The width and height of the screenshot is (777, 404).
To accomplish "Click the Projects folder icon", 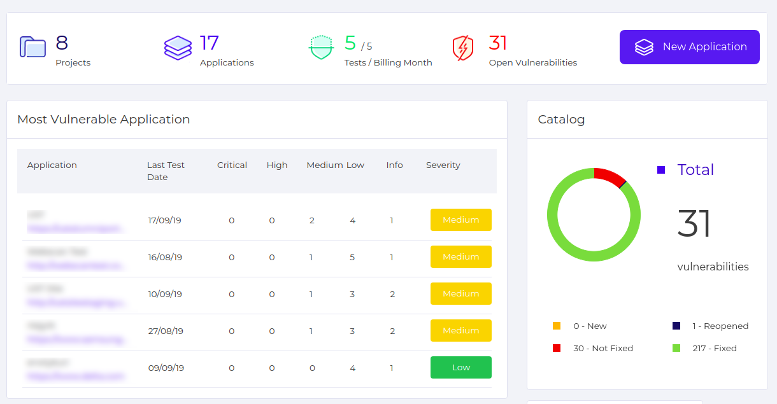I will [x=32, y=47].
